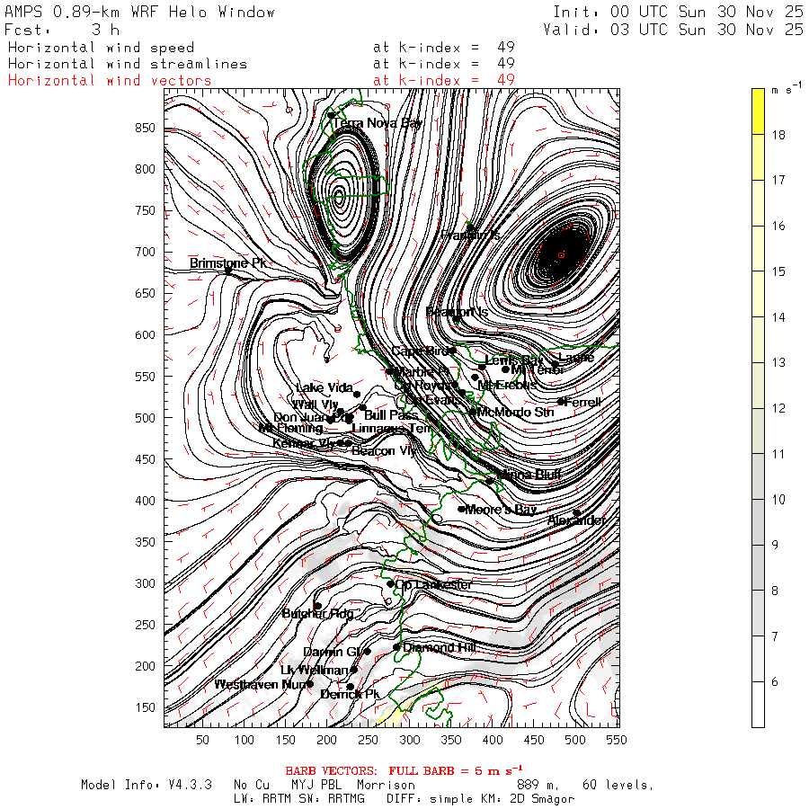Click the 'Diamond Hill' label

pos(439,647)
